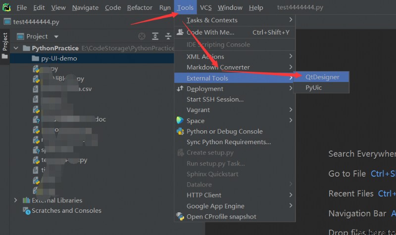This screenshot has width=396, height=235.
Task: Open the Run menu
Action: (165, 8)
